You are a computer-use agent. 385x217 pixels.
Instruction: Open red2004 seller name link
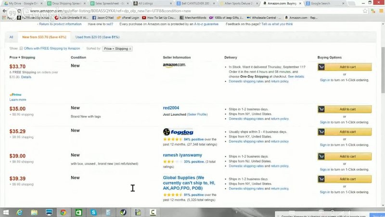[x=171, y=108]
